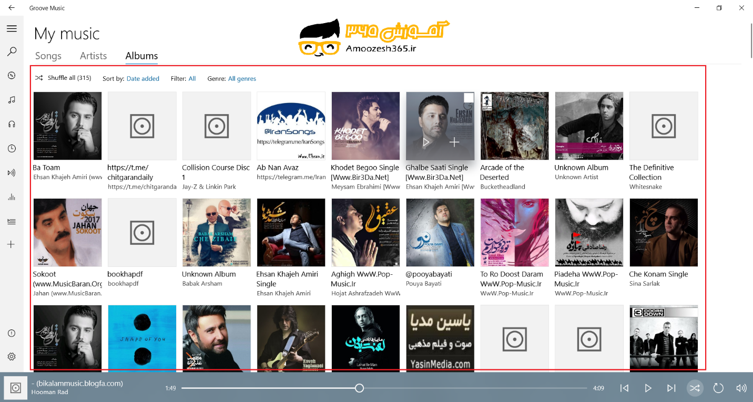Screen dimensions: 753x402
Task: Open the settings gear in sidebar
Action: click(12, 357)
